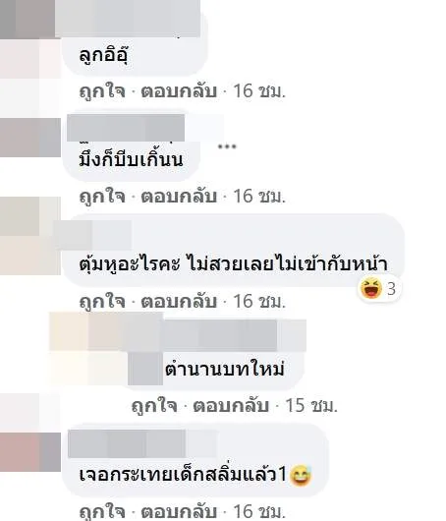Open the 15 ชม. timestamp on the ตำนานบทใหม่ reply

(x=311, y=406)
